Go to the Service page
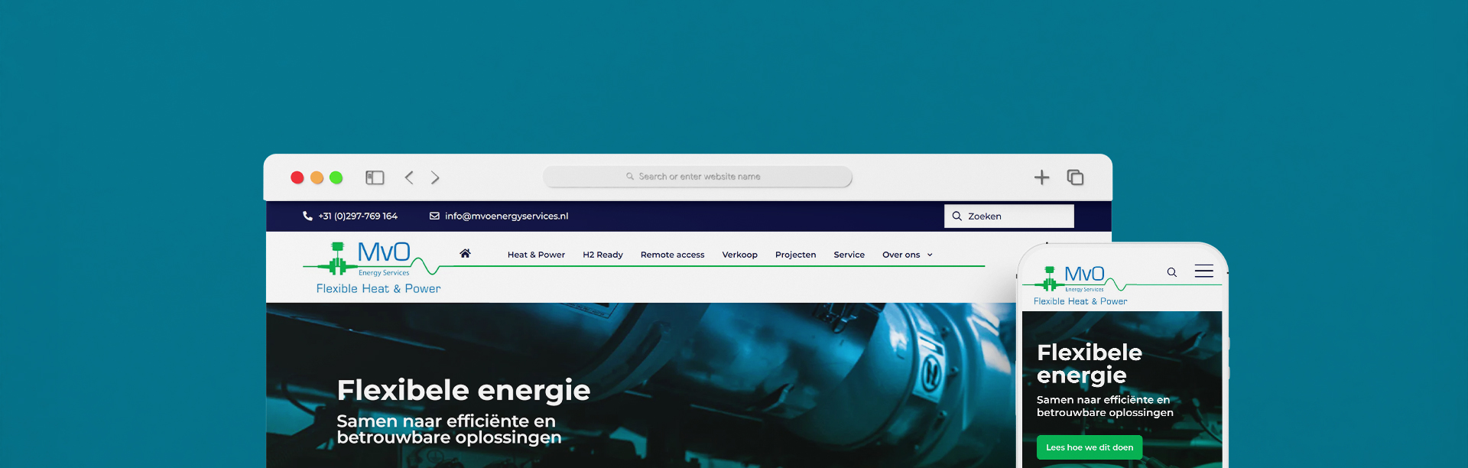Screen dimensions: 1468x468 (x=849, y=255)
